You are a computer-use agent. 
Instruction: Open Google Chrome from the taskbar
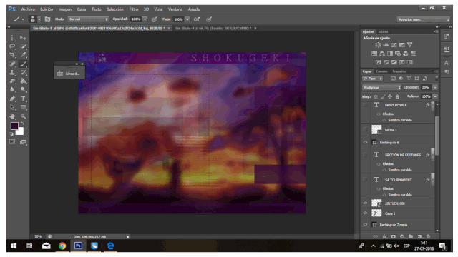tap(62, 246)
